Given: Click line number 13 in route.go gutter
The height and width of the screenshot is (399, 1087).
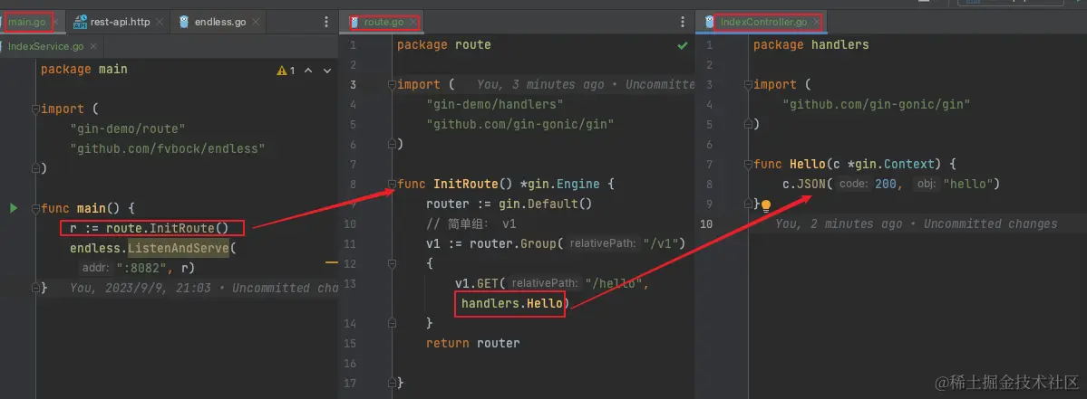Looking at the screenshot, I should tap(349, 283).
